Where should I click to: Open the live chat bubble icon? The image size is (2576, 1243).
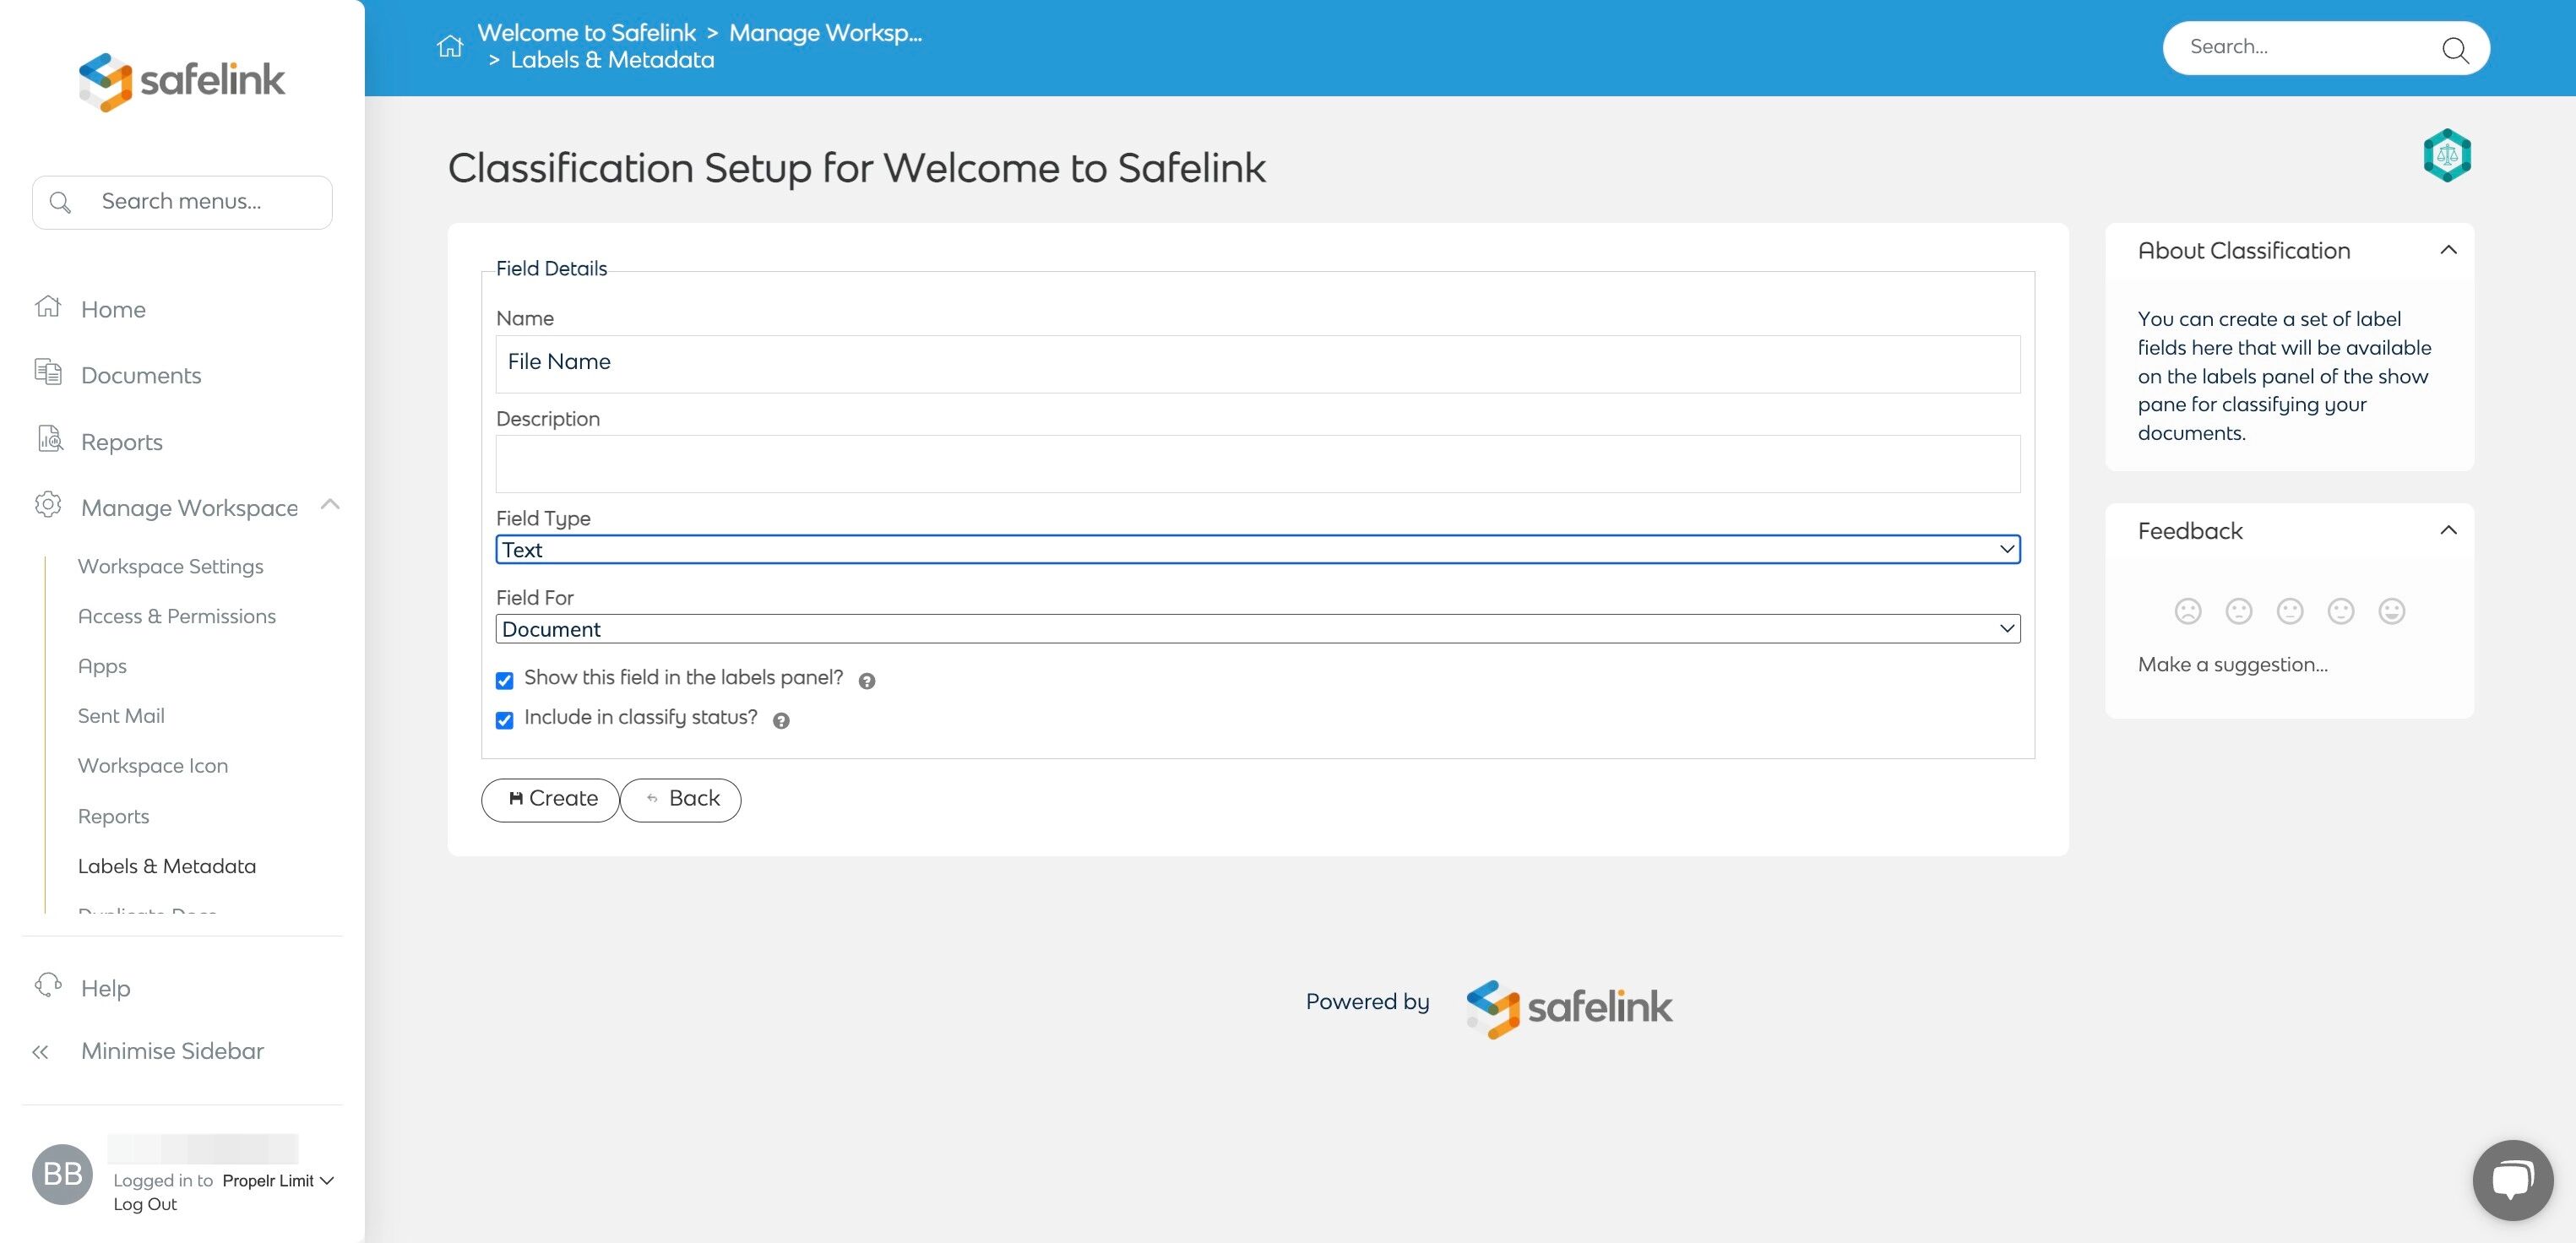click(2512, 1179)
